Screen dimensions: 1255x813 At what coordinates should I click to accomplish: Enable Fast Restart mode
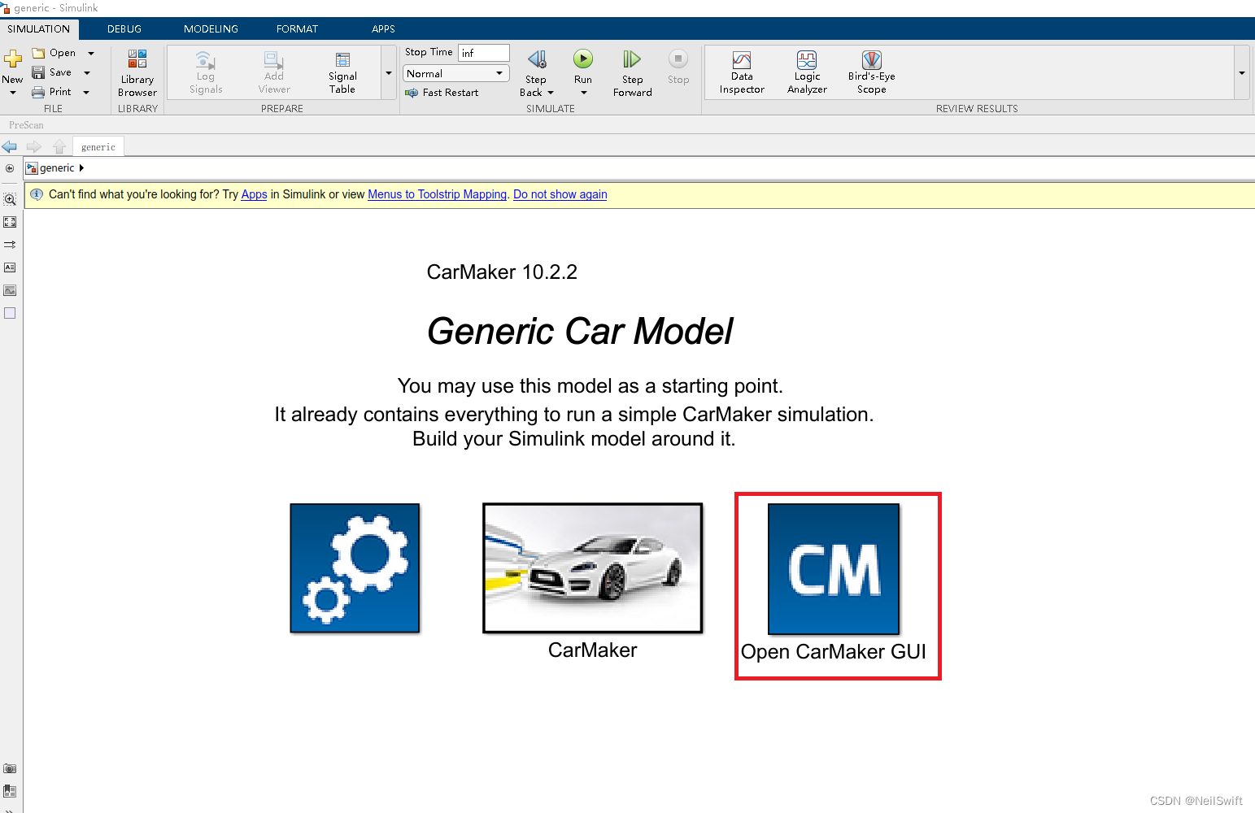click(x=442, y=92)
